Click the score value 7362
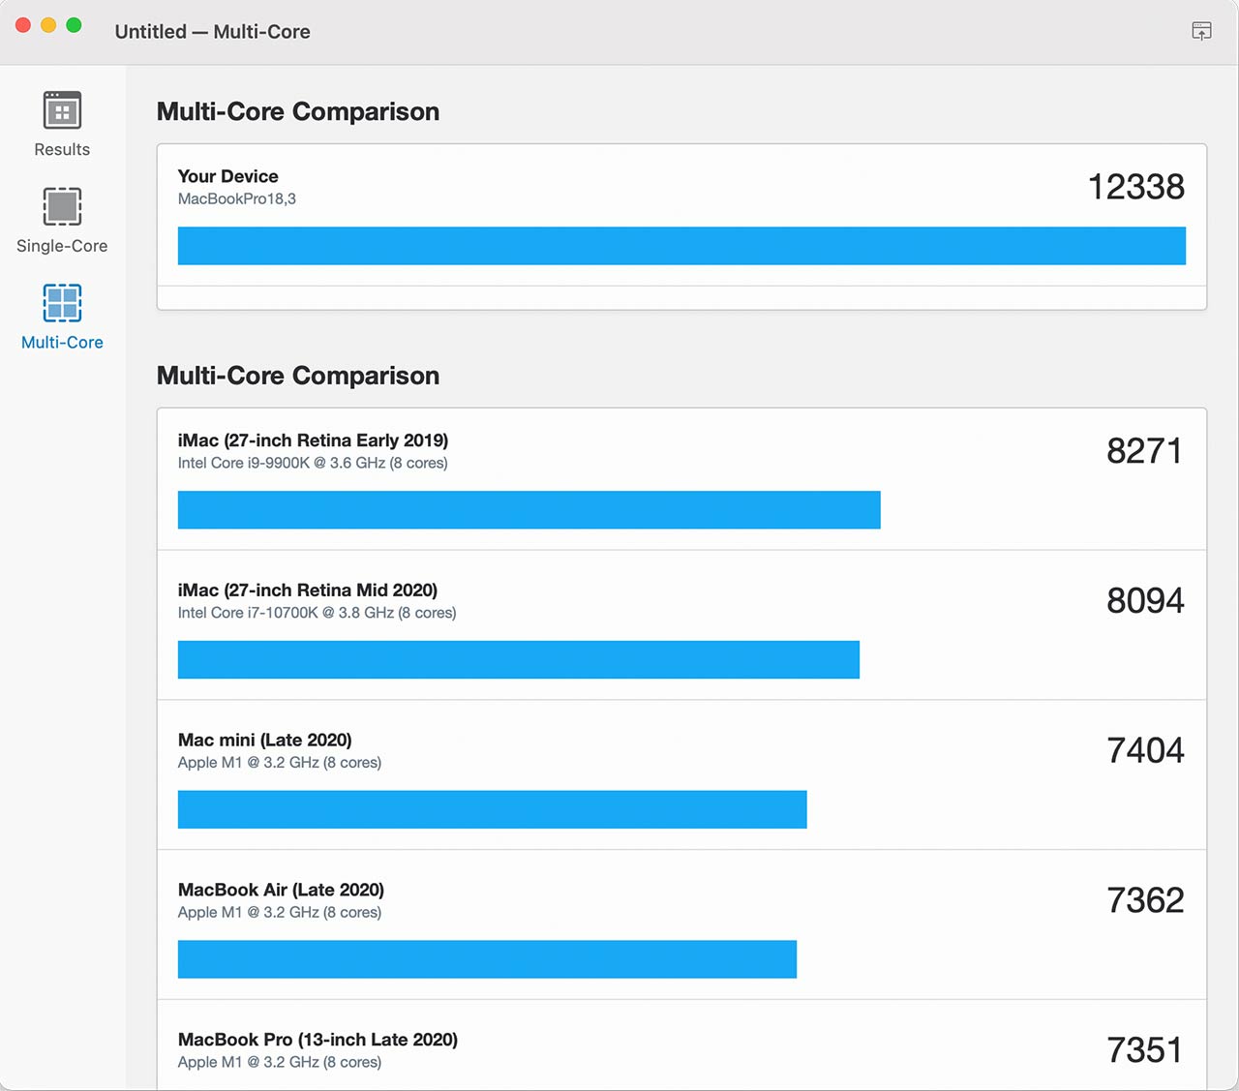Image resolution: width=1239 pixels, height=1091 pixels. [1145, 900]
